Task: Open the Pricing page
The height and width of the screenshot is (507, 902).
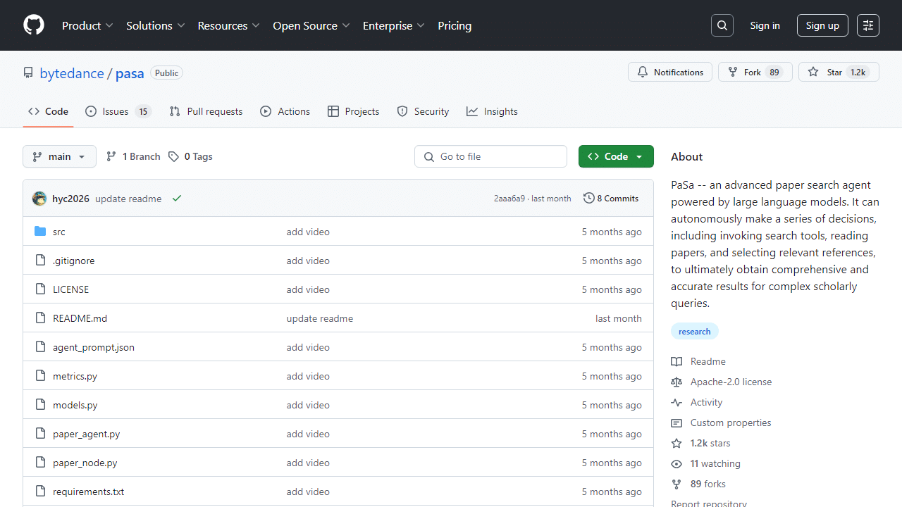Action: click(x=455, y=25)
